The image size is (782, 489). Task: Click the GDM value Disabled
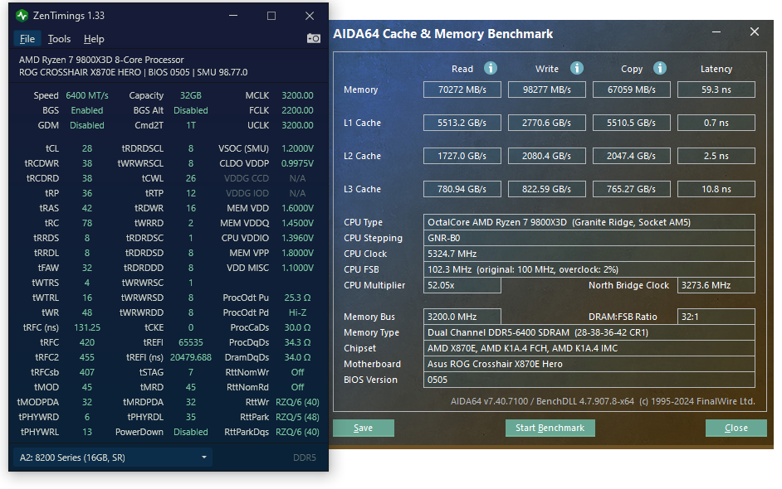coord(87,125)
